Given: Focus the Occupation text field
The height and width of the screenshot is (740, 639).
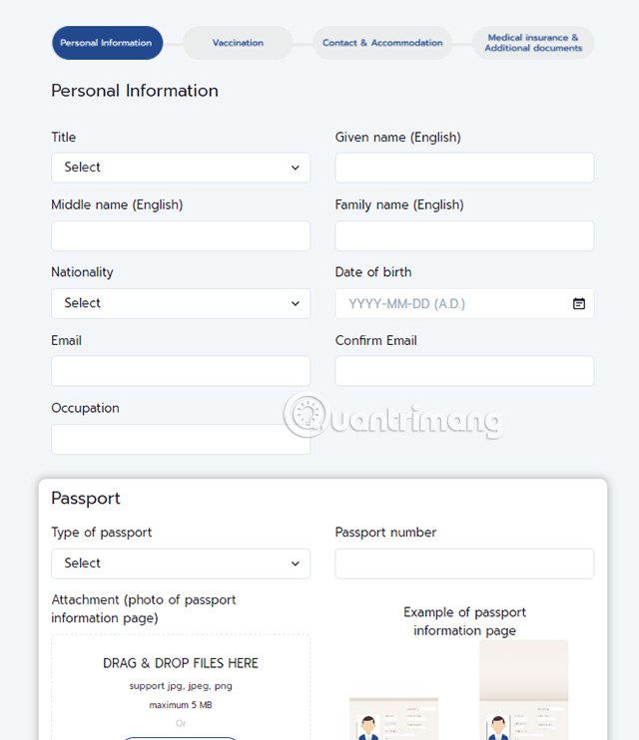Looking at the screenshot, I should point(181,439).
